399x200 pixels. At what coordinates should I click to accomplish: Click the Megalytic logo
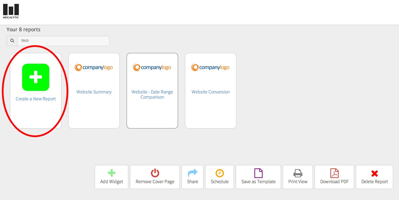11,10
